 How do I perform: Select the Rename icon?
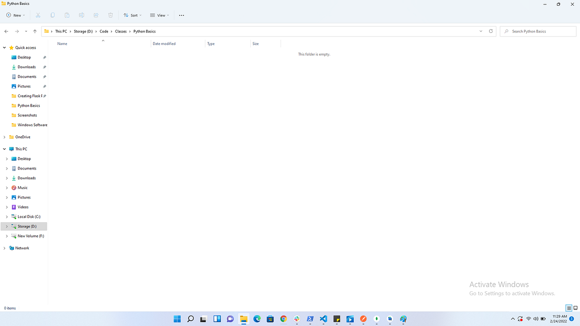[x=81, y=15]
